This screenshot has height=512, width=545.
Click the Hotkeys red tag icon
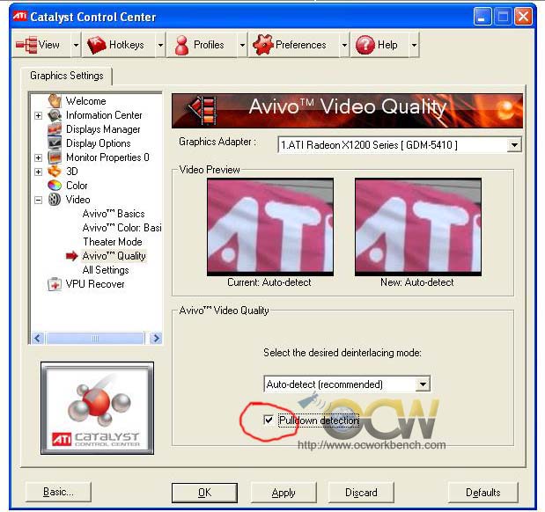(x=96, y=45)
